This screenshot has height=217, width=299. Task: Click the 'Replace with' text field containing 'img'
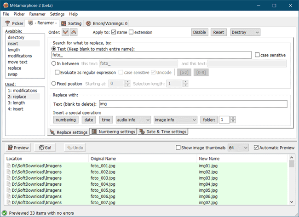tap(193, 104)
